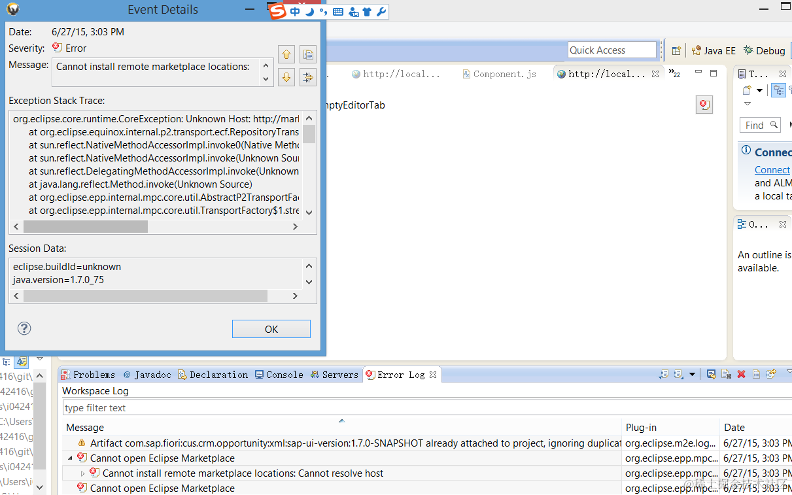This screenshot has width=792, height=495.
Task: Open the Servers tab
Action: point(334,375)
